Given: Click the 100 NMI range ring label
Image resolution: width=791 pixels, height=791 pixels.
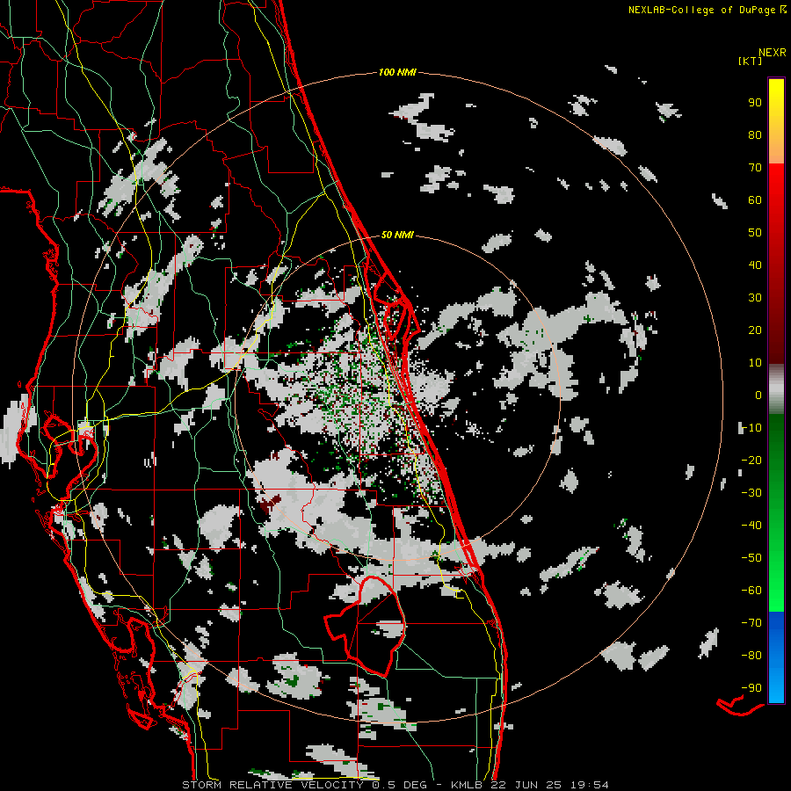Looking at the screenshot, I should [x=397, y=72].
